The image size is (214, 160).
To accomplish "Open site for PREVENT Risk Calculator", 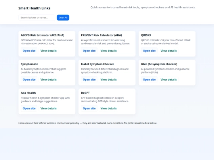I will (89, 51).
